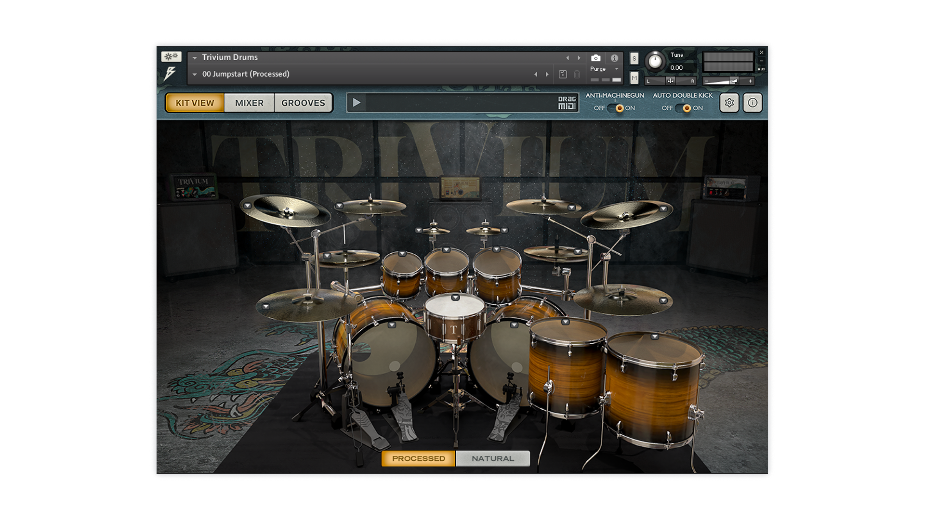The image size is (925, 520).
Task: Click the output level meter display
Action: 728,62
